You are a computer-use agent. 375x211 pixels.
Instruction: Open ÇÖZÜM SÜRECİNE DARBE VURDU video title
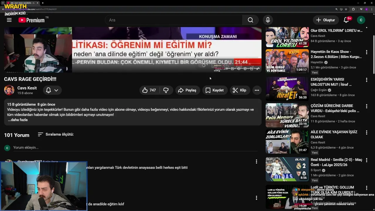click(335, 108)
